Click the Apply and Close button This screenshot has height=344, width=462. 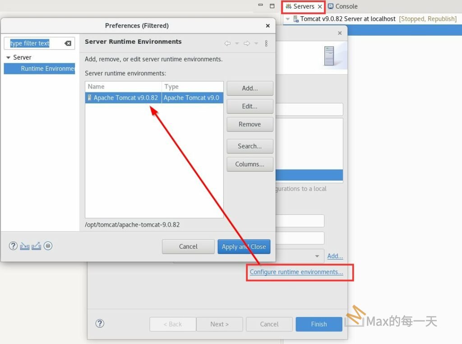pos(244,246)
